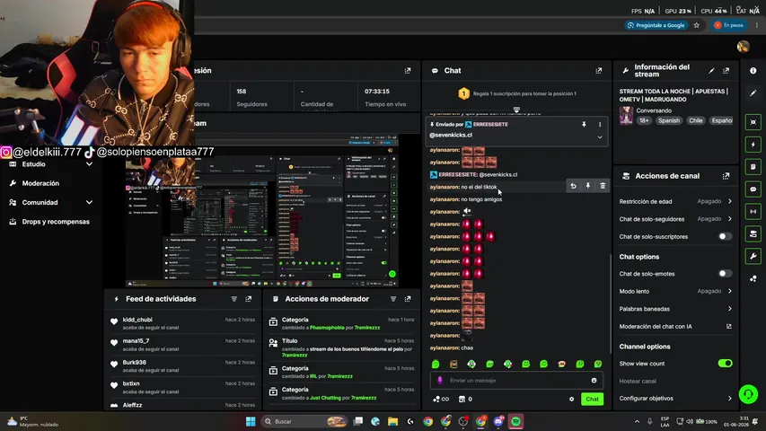
Task: Filter the Acciones de moderador list
Action: pyautogui.click(x=393, y=299)
